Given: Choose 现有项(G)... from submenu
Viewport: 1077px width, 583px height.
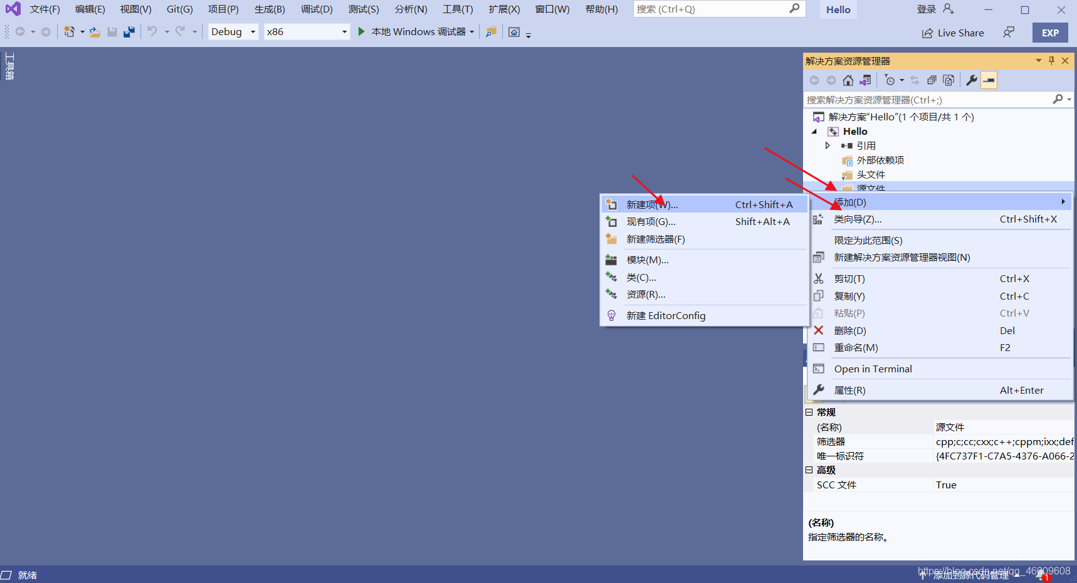Looking at the screenshot, I should coord(704,222).
